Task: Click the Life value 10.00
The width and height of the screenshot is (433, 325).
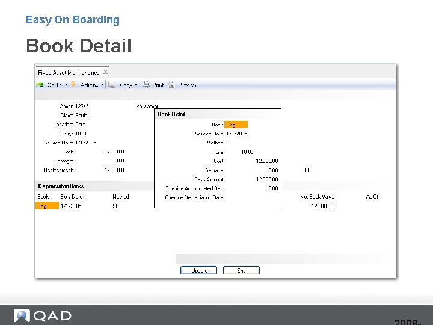Action: (x=247, y=152)
